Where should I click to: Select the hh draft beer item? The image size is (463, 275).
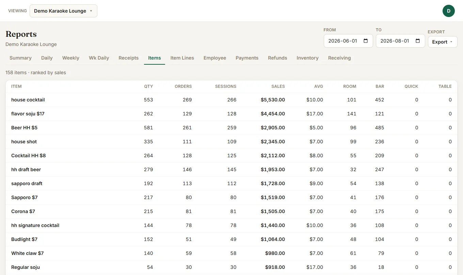coord(26,169)
